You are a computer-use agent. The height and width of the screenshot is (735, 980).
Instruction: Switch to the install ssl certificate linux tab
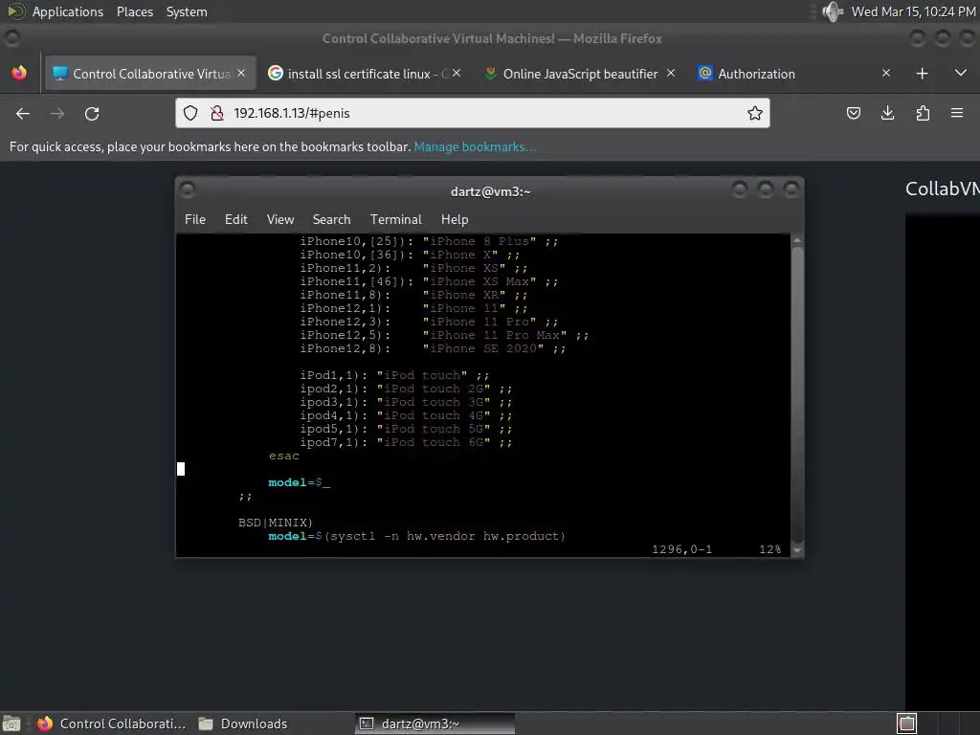367,73
